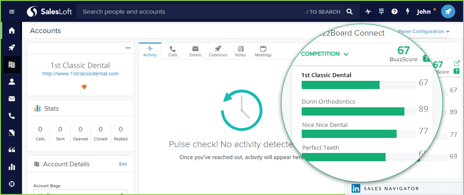Image resolution: width=464 pixels, height=195 pixels.
Task: Click the Dunn Orthodontics competitor name
Action: (x=328, y=102)
